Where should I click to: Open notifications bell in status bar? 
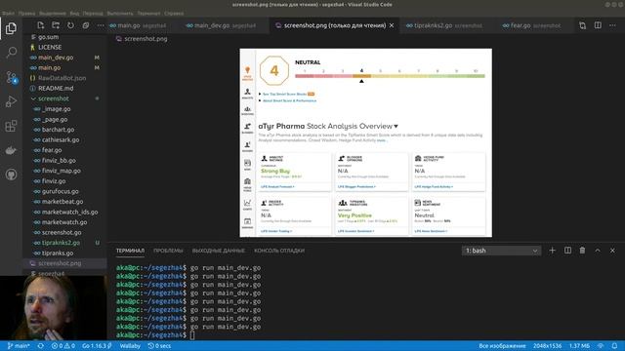click(614, 346)
